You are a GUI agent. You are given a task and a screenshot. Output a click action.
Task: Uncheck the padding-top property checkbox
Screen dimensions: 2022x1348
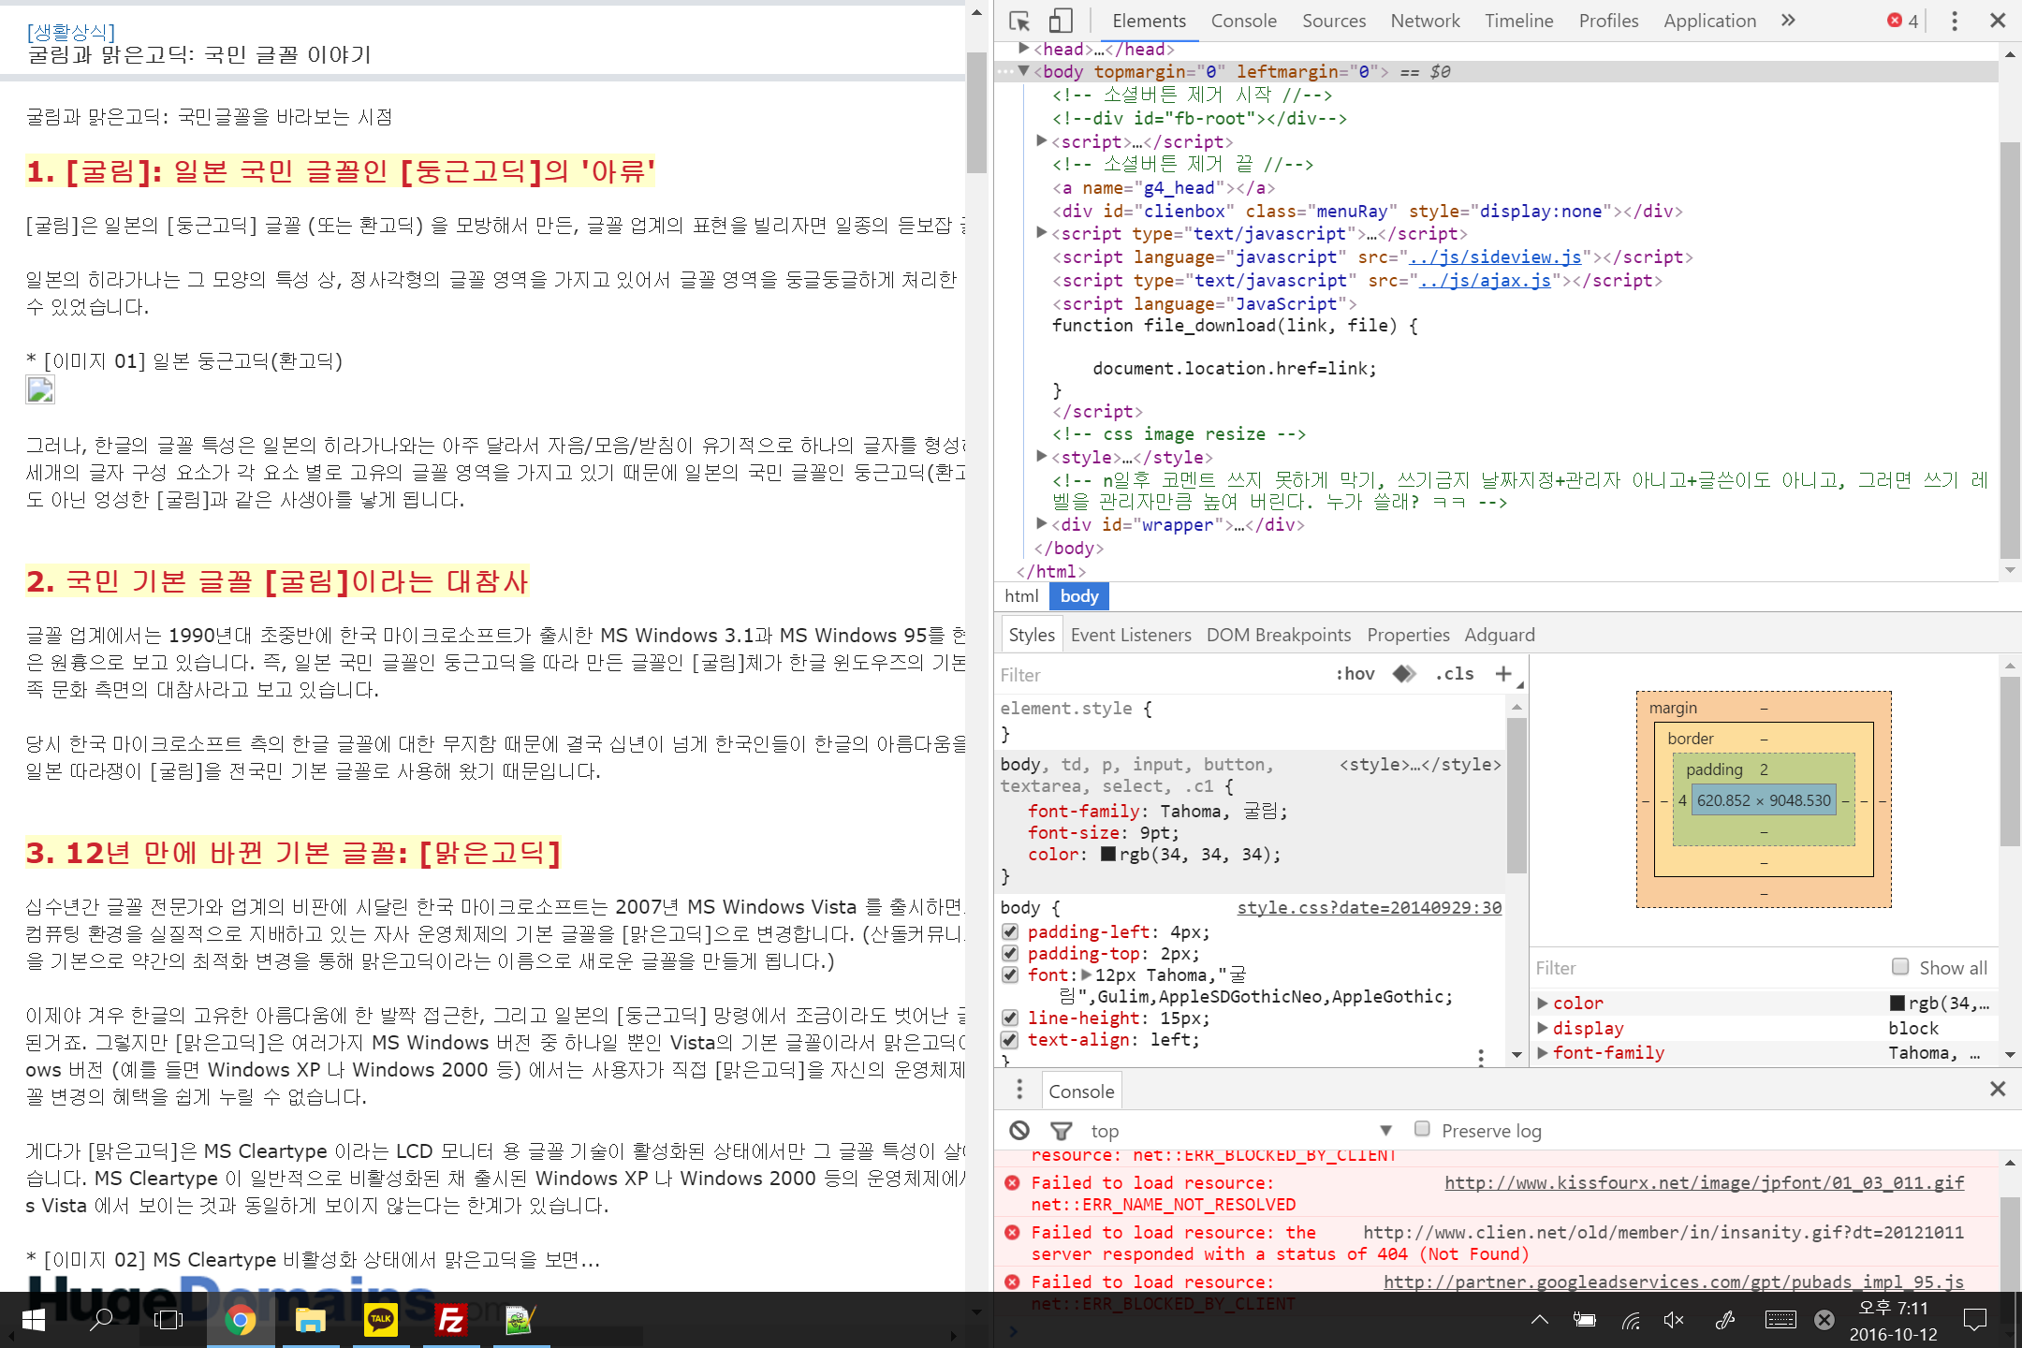1010,954
